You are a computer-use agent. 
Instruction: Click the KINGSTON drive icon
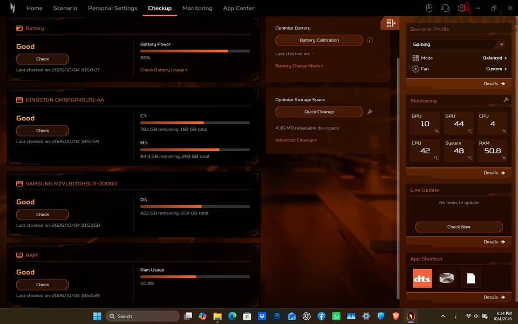click(19, 100)
